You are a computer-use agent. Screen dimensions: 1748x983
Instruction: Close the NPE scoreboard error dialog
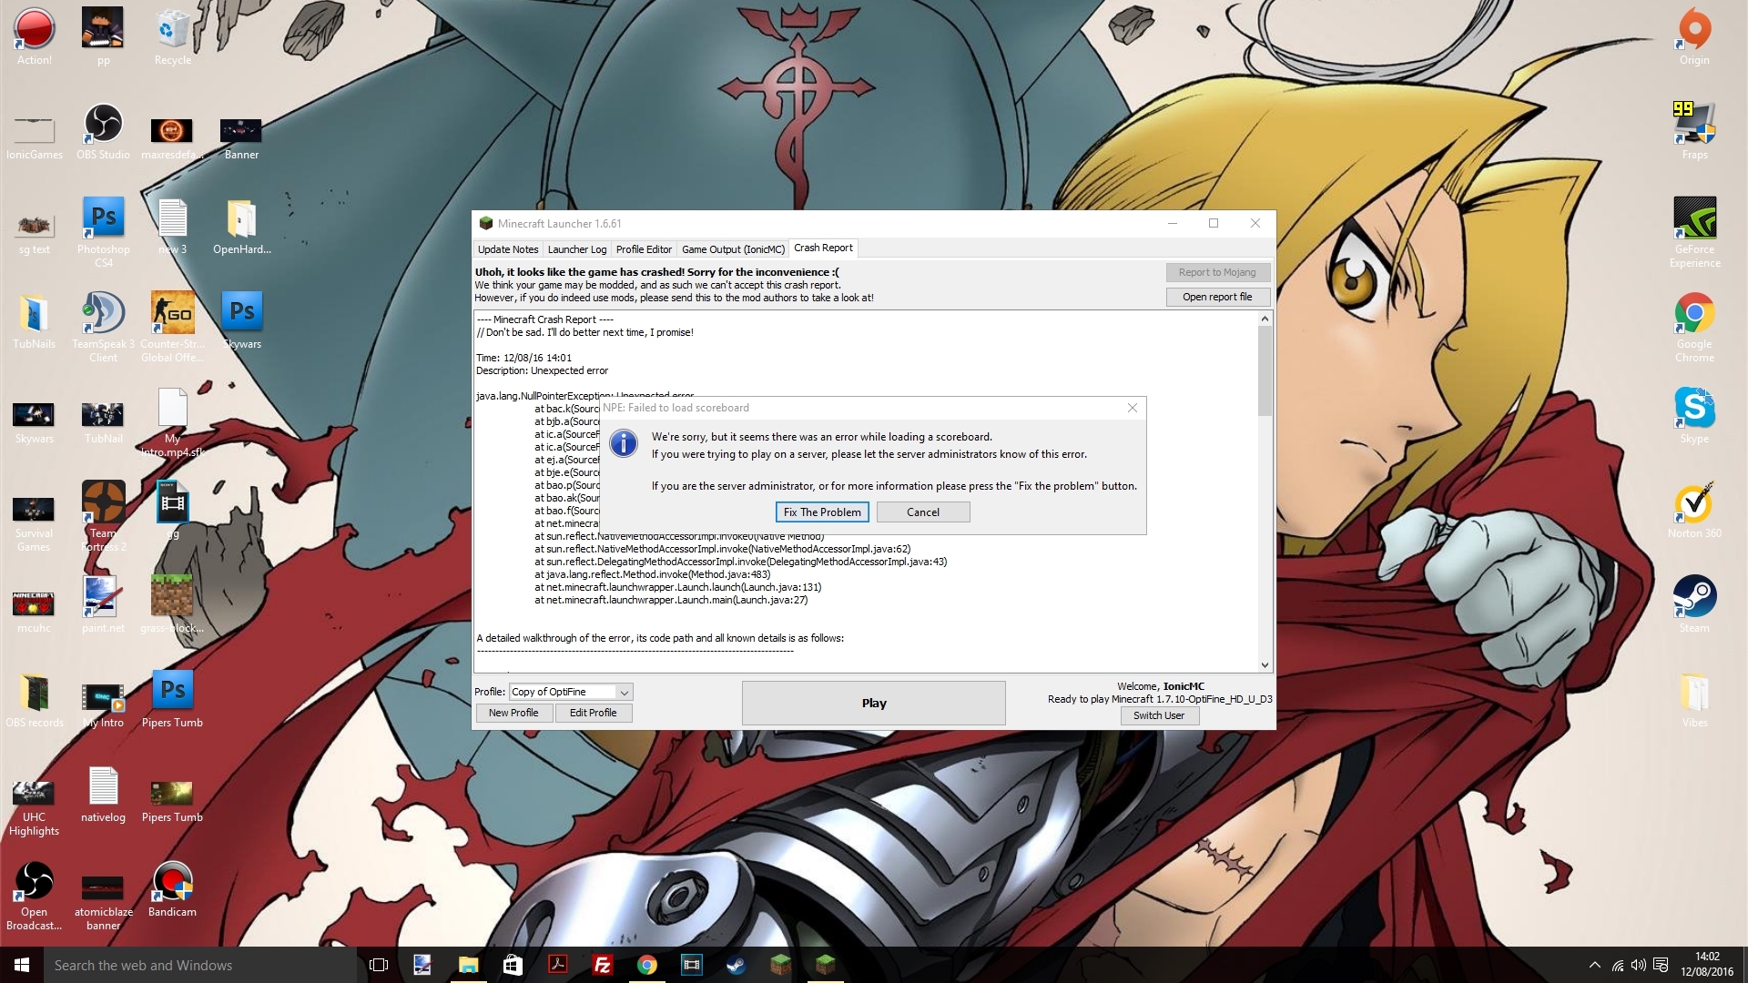tap(1133, 408)
